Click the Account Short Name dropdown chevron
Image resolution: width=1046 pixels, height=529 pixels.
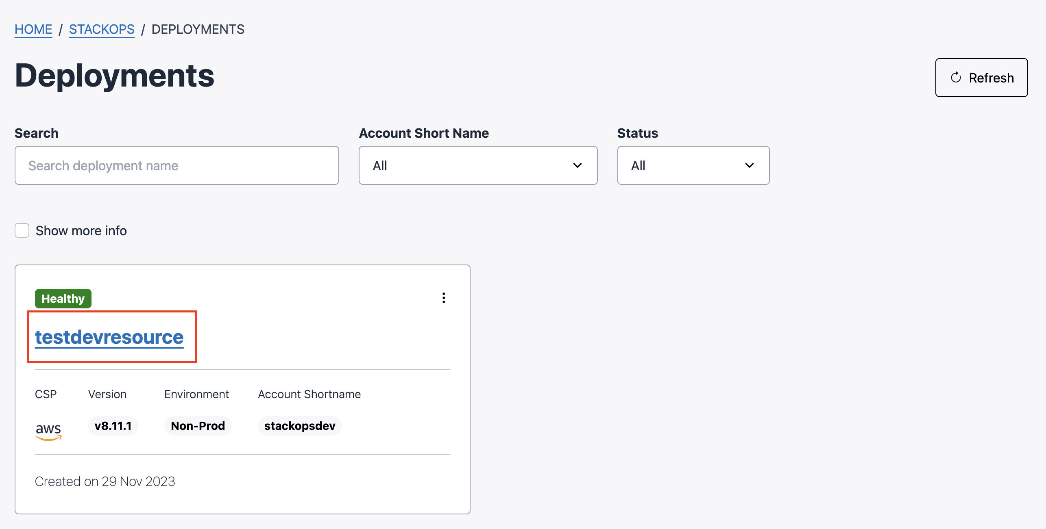(x=577, y=165)
